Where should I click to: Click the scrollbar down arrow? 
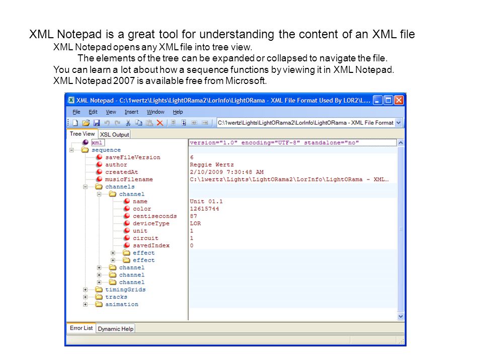tap(401, 316)
